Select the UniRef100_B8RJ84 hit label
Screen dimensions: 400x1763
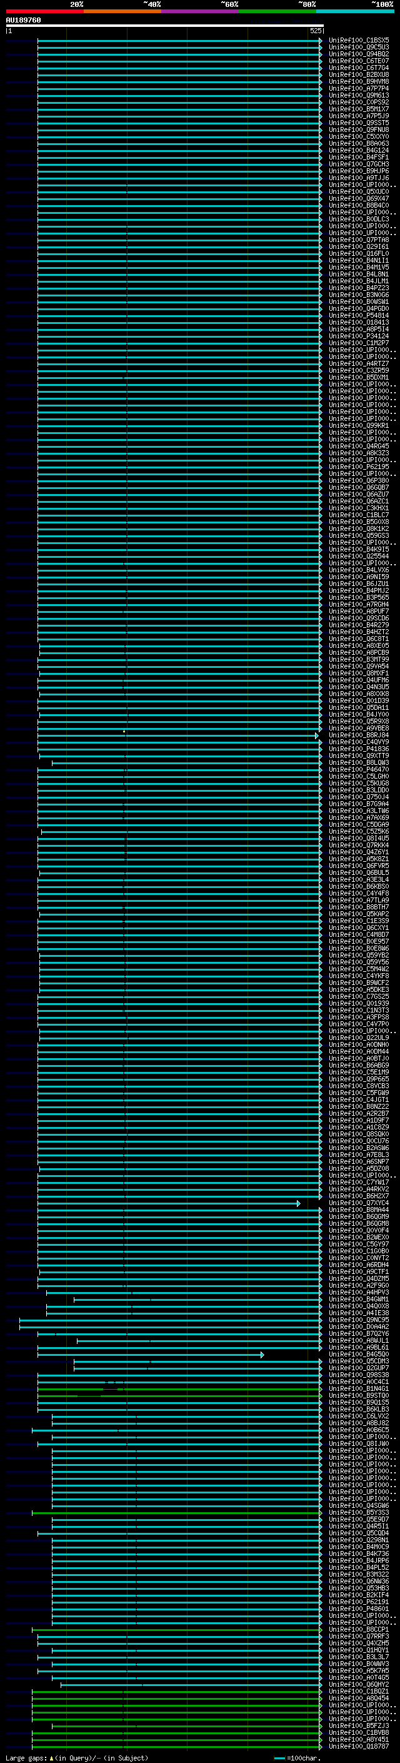pyautogui.click(x=358, y=735)
